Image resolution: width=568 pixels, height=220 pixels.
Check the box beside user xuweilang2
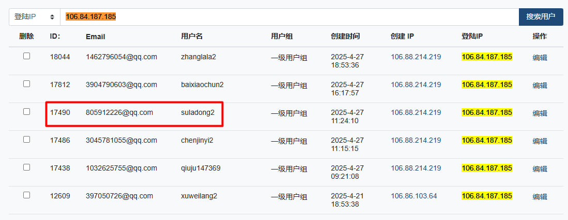(x=26, y=195)
